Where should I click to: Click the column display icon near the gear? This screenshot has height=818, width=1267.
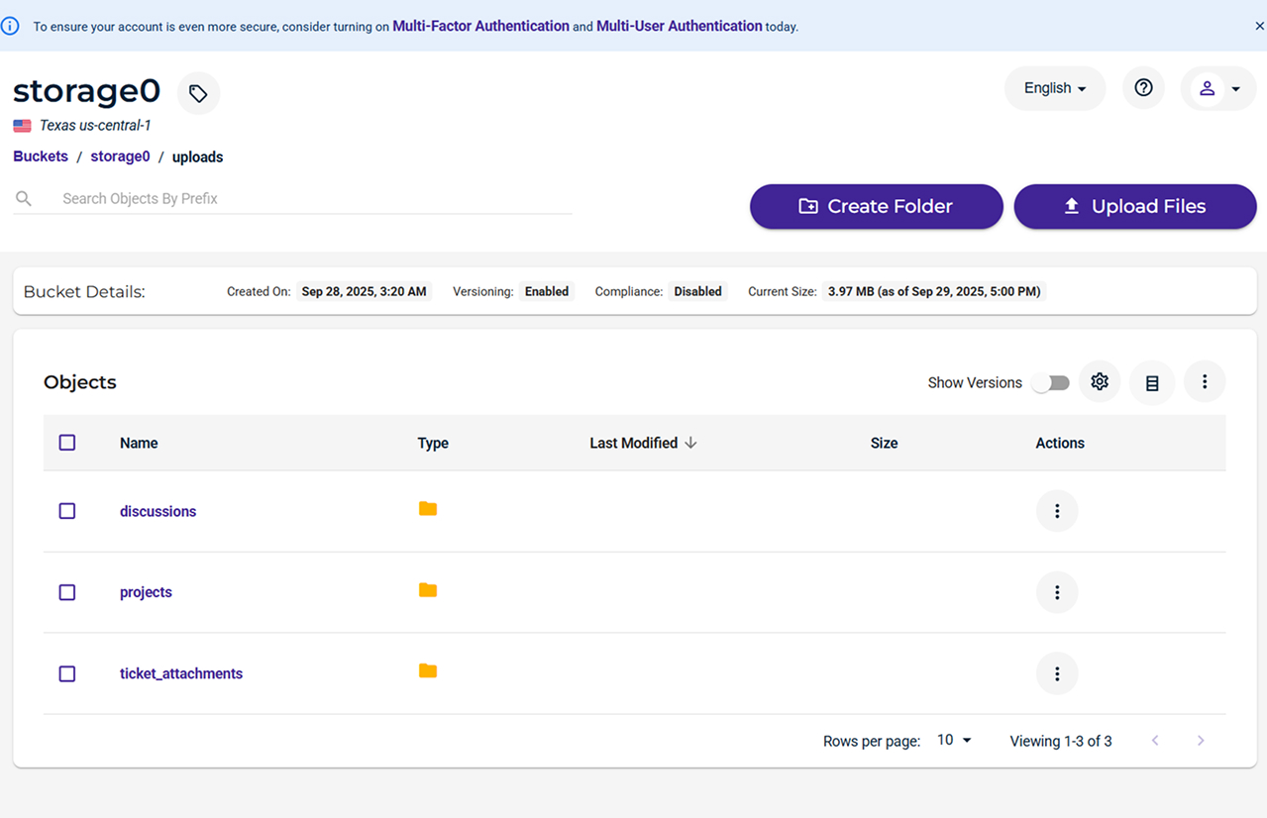(x=1151, y=381)
